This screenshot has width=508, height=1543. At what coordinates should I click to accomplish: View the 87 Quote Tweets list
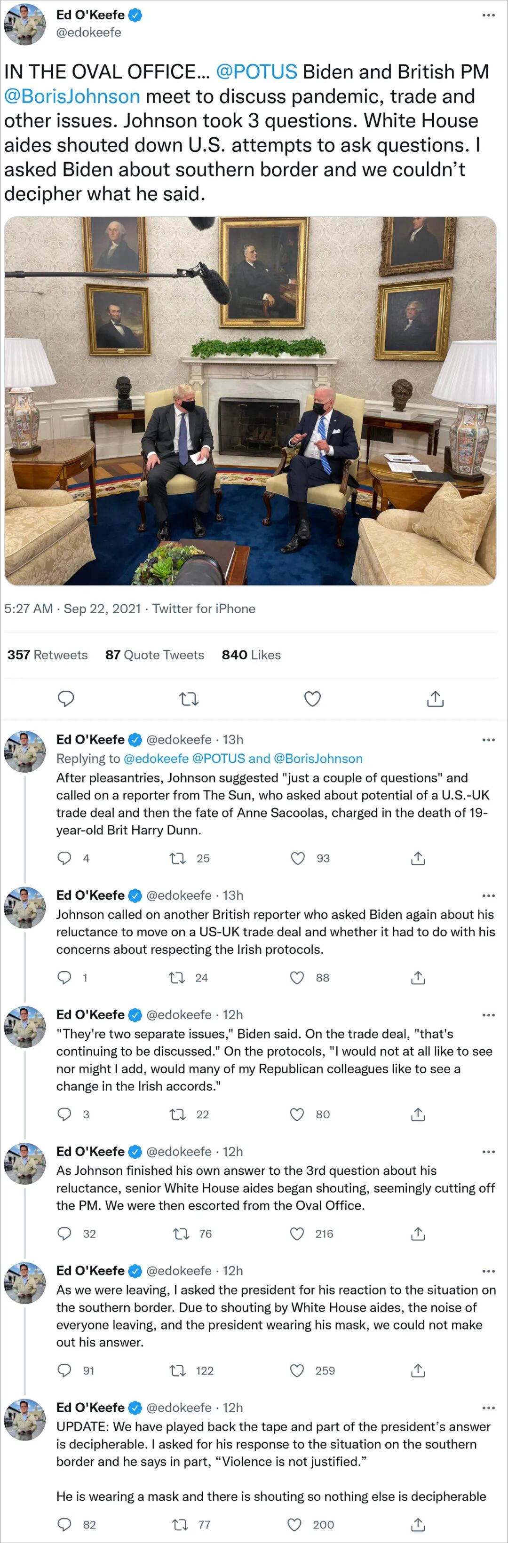(155, 655)
